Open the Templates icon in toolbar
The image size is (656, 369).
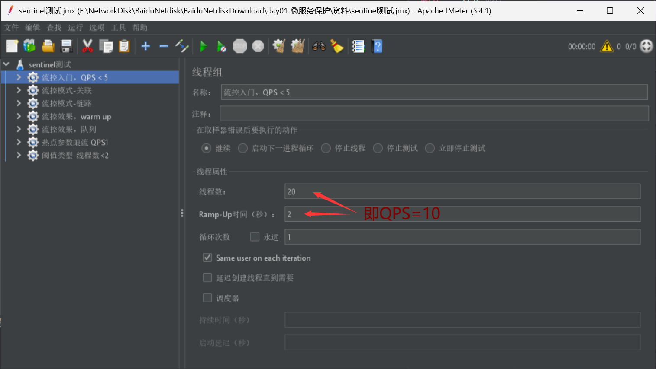point(29,46)
